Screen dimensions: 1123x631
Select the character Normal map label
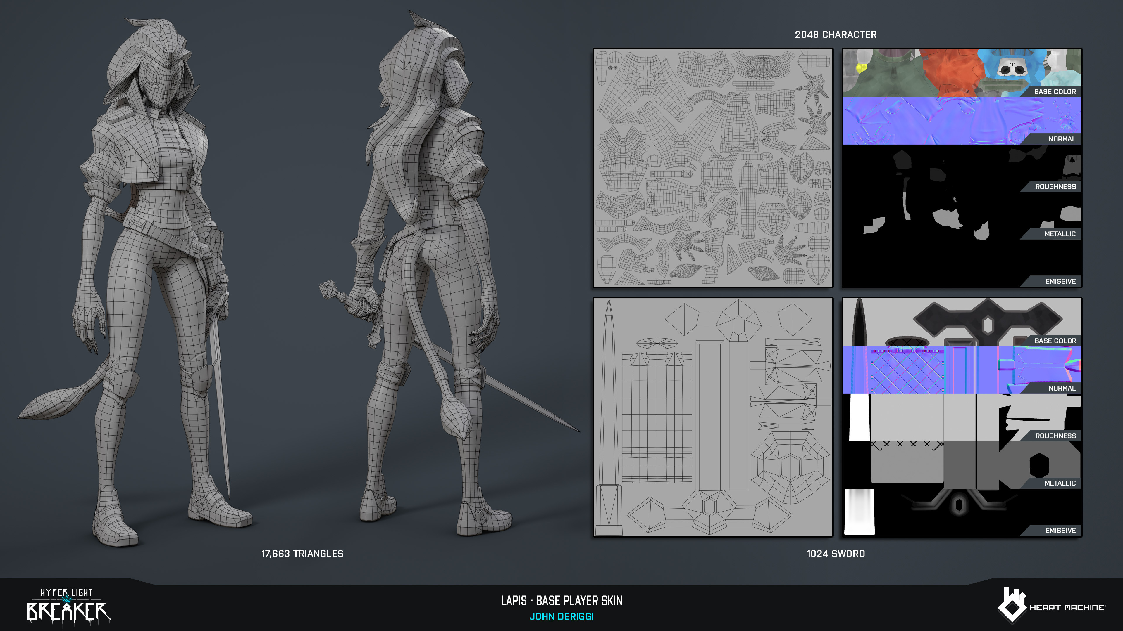pos(1062,139)
